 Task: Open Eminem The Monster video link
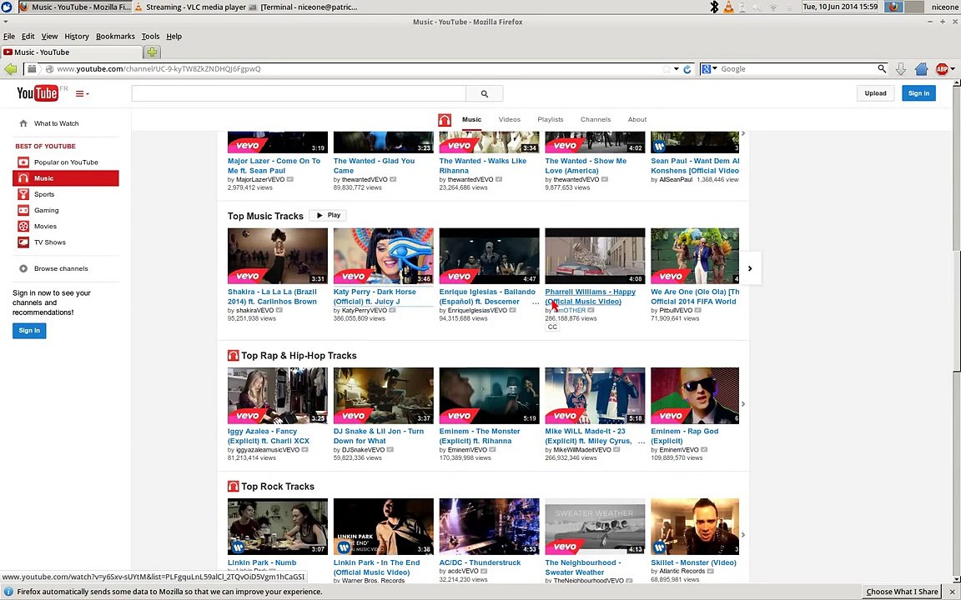480,436
